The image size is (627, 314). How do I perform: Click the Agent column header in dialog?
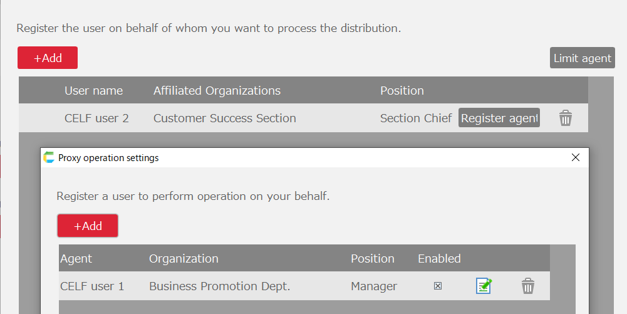pos(76,258)
